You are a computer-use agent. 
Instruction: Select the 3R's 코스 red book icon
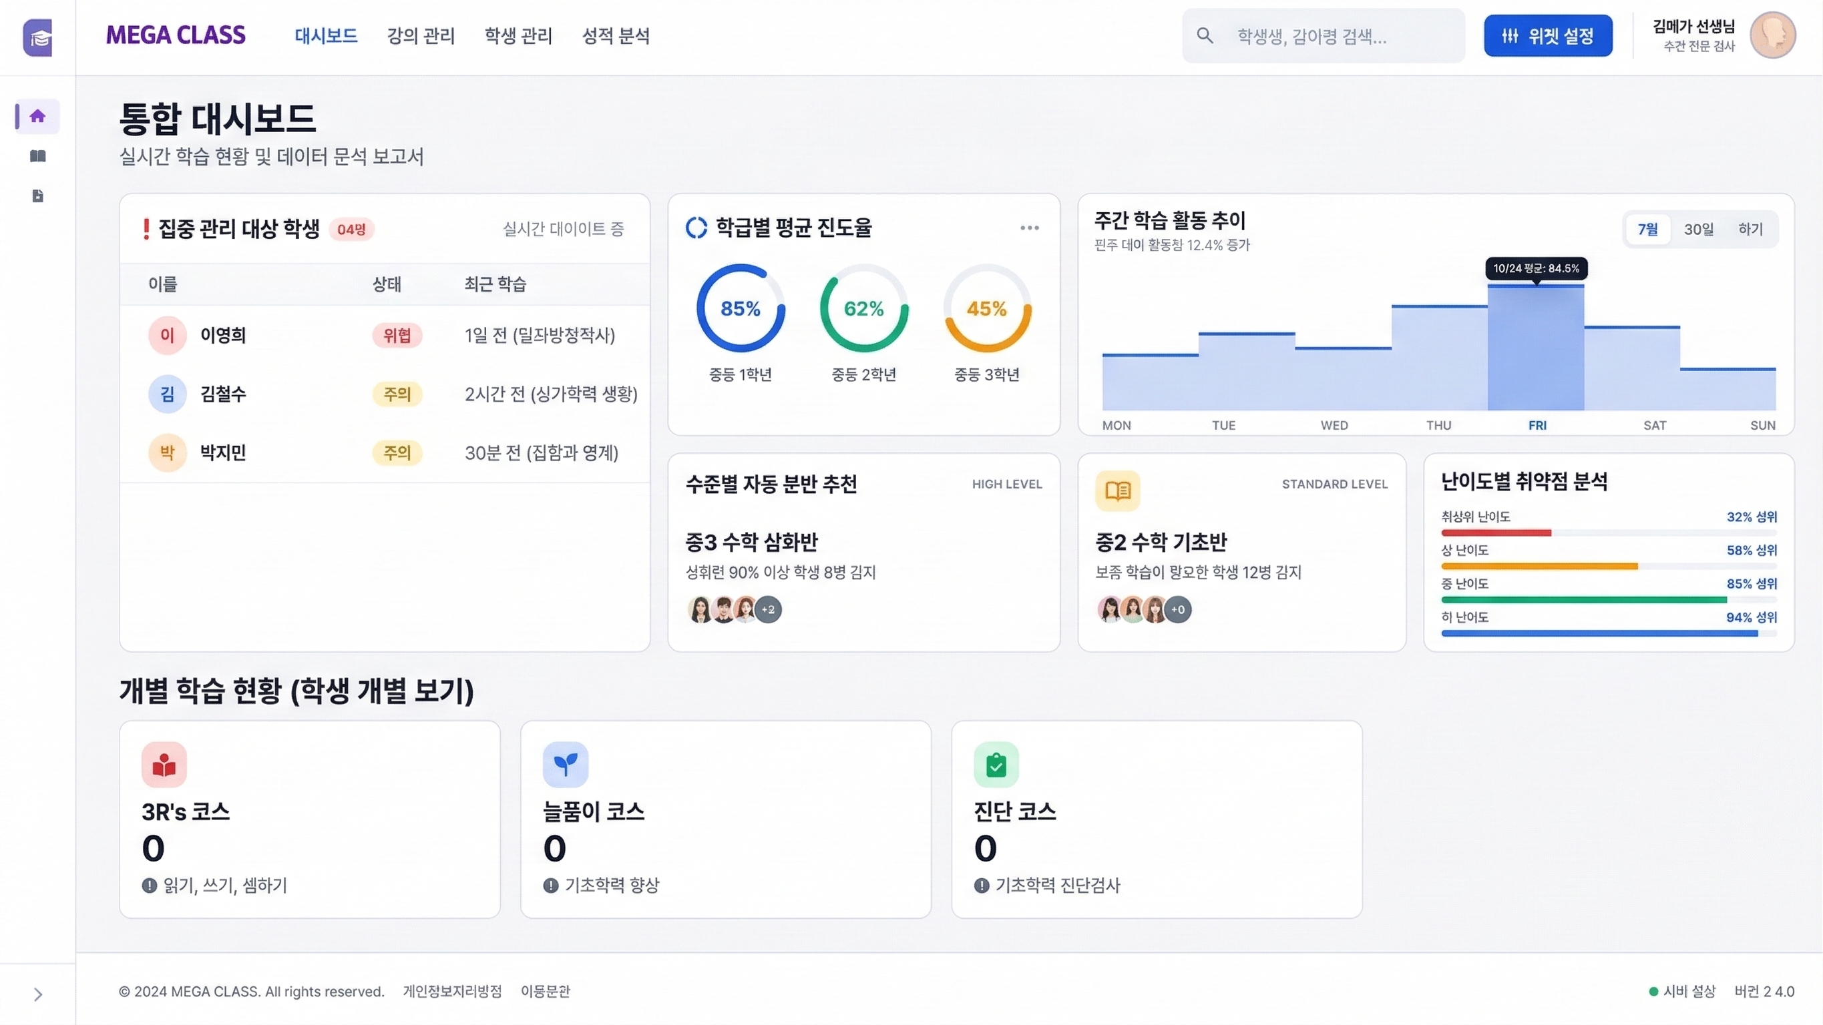pyautogui.click(x=164, y=764)
